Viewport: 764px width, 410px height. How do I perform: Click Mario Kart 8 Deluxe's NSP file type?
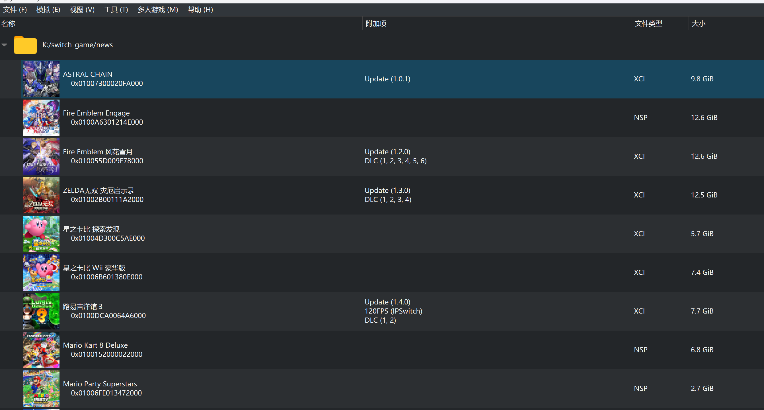coord(641,350)
